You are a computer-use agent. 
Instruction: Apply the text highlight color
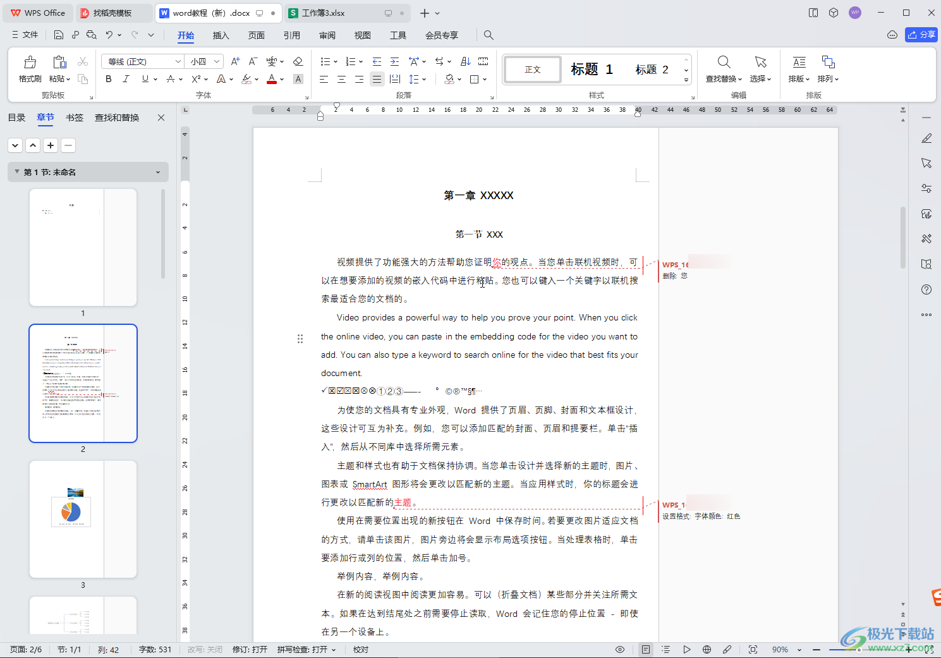pos(247,79)
